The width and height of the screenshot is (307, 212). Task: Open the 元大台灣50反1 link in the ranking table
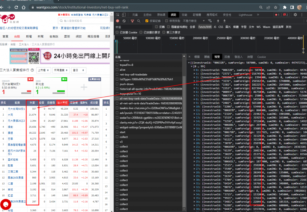coord(16,109)
